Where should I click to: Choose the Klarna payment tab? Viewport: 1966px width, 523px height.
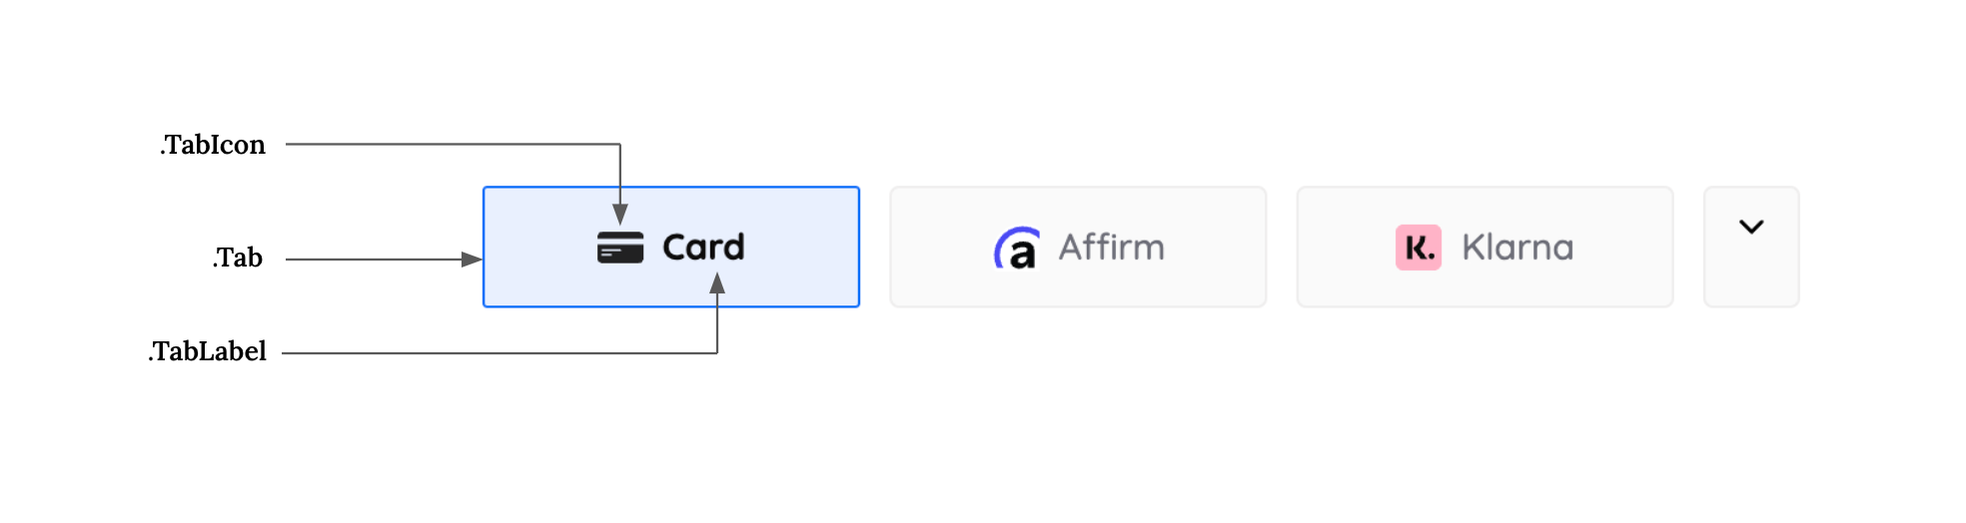pyautogui.click(x=1484, y=247)
